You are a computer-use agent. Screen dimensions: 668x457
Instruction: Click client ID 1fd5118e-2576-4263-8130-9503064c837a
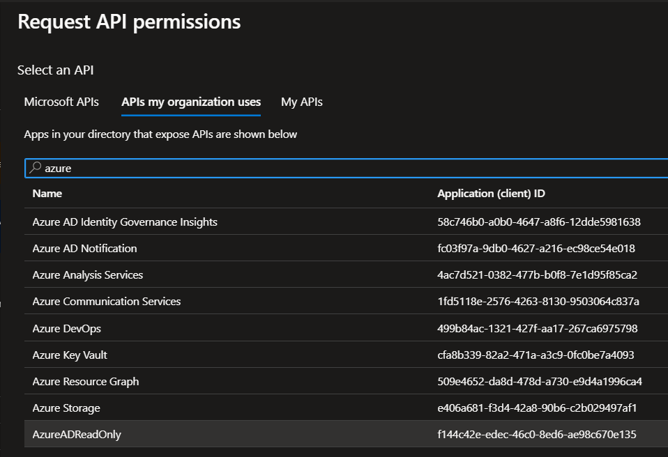pyautogui.click(x=538, y=301)
